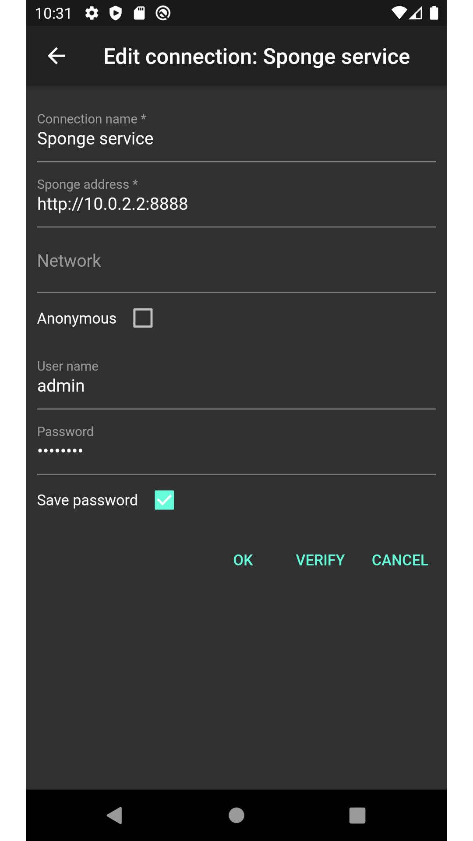Uncheck the Save password checkbox
The height and width of the screenshot is (841, 473).
164,500
